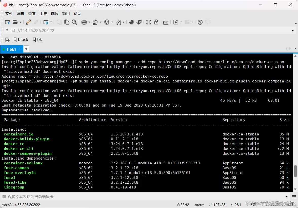Image resolution: width=298 pixels, height=208 pixels.
Task: Click the docker-compose-plugin package name
Action: [x=28, y=153]
